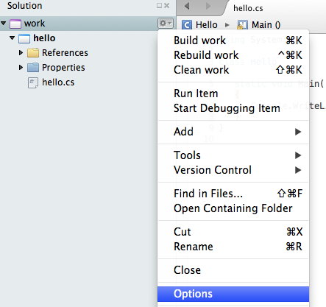Viewport: 326px width, 307px height.
Task: Click the Properties folder icon
Action: point(33,68)
